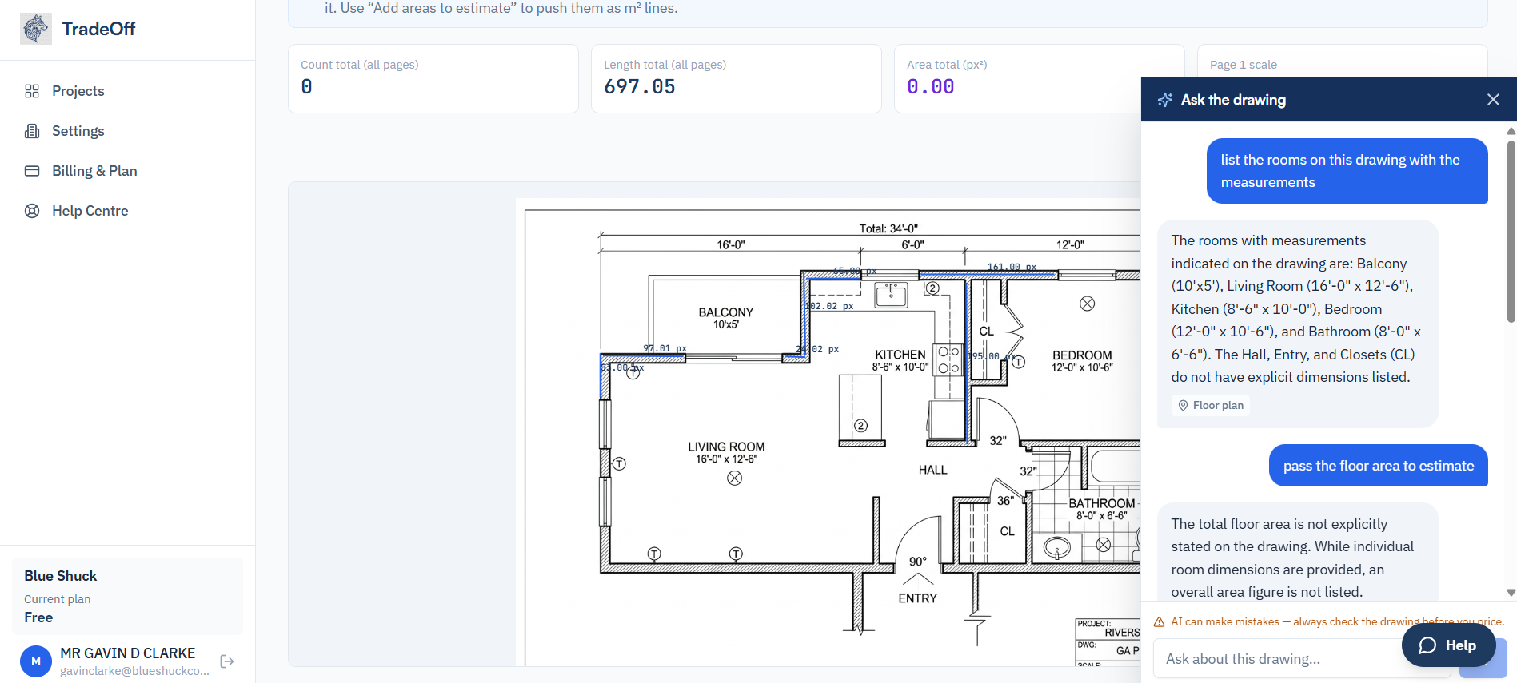Click the user avatar with letter M

tap(36, 661)
